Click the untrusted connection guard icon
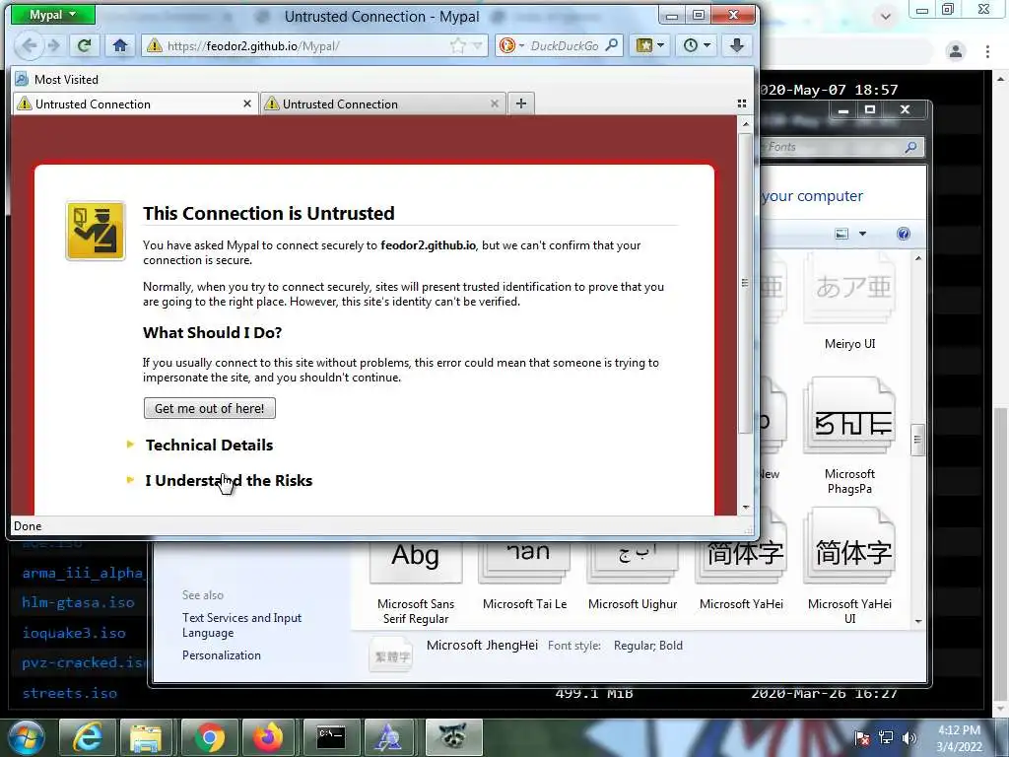1009x757 pixels. pyautogui.click(x=96, y=231)
